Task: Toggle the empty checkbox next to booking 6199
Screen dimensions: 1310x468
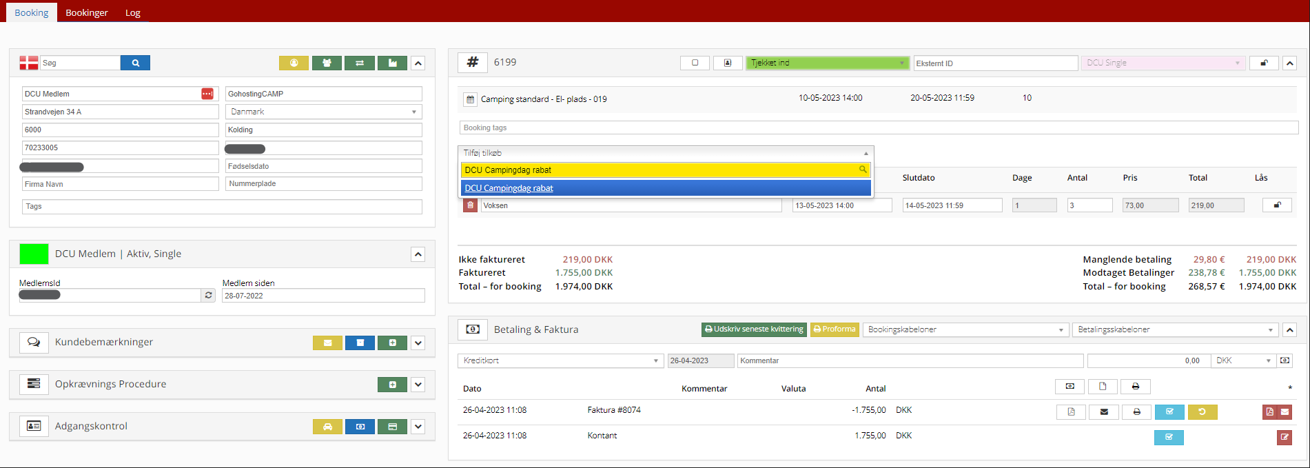Action: (x=695, y=63)
